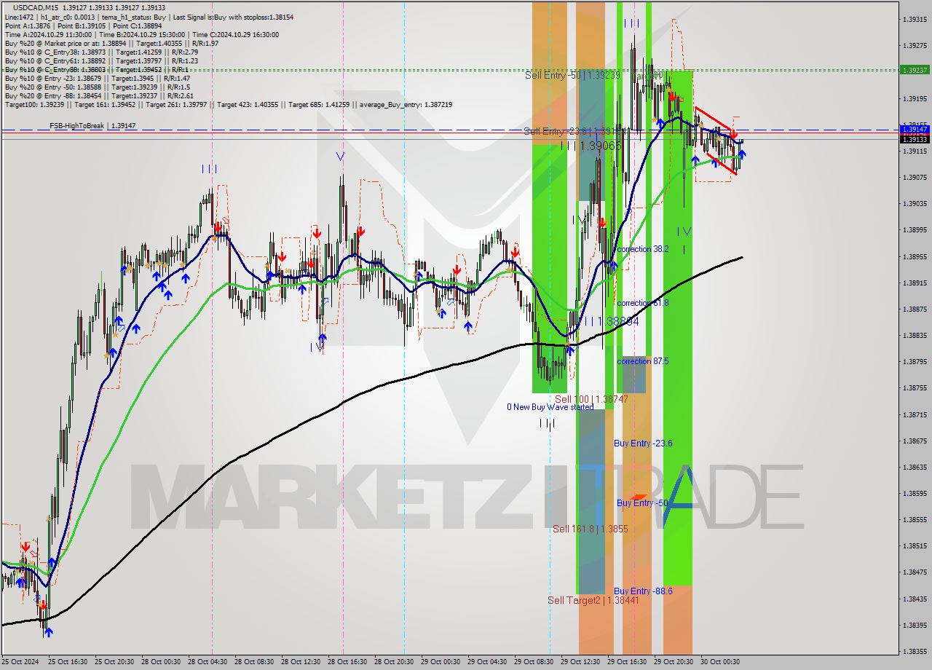Select the 1.38515 price axis value
The width and height of the screenshot is (932, 670).
coord(915,545)
